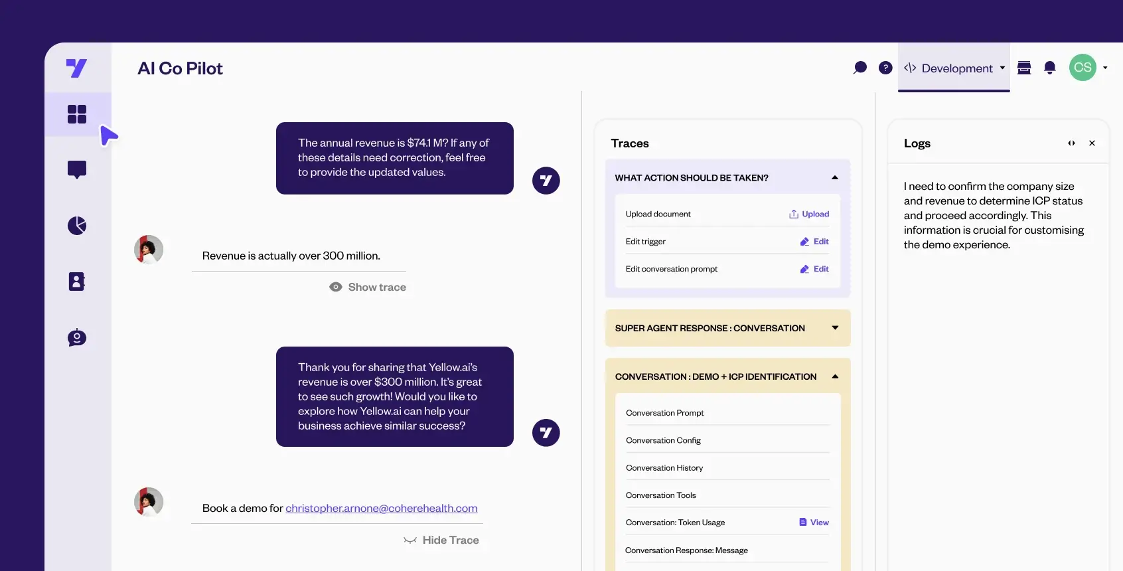
Task: Click Upload button for Upload document
Action: pyautogui.click(x=809, y=214)
